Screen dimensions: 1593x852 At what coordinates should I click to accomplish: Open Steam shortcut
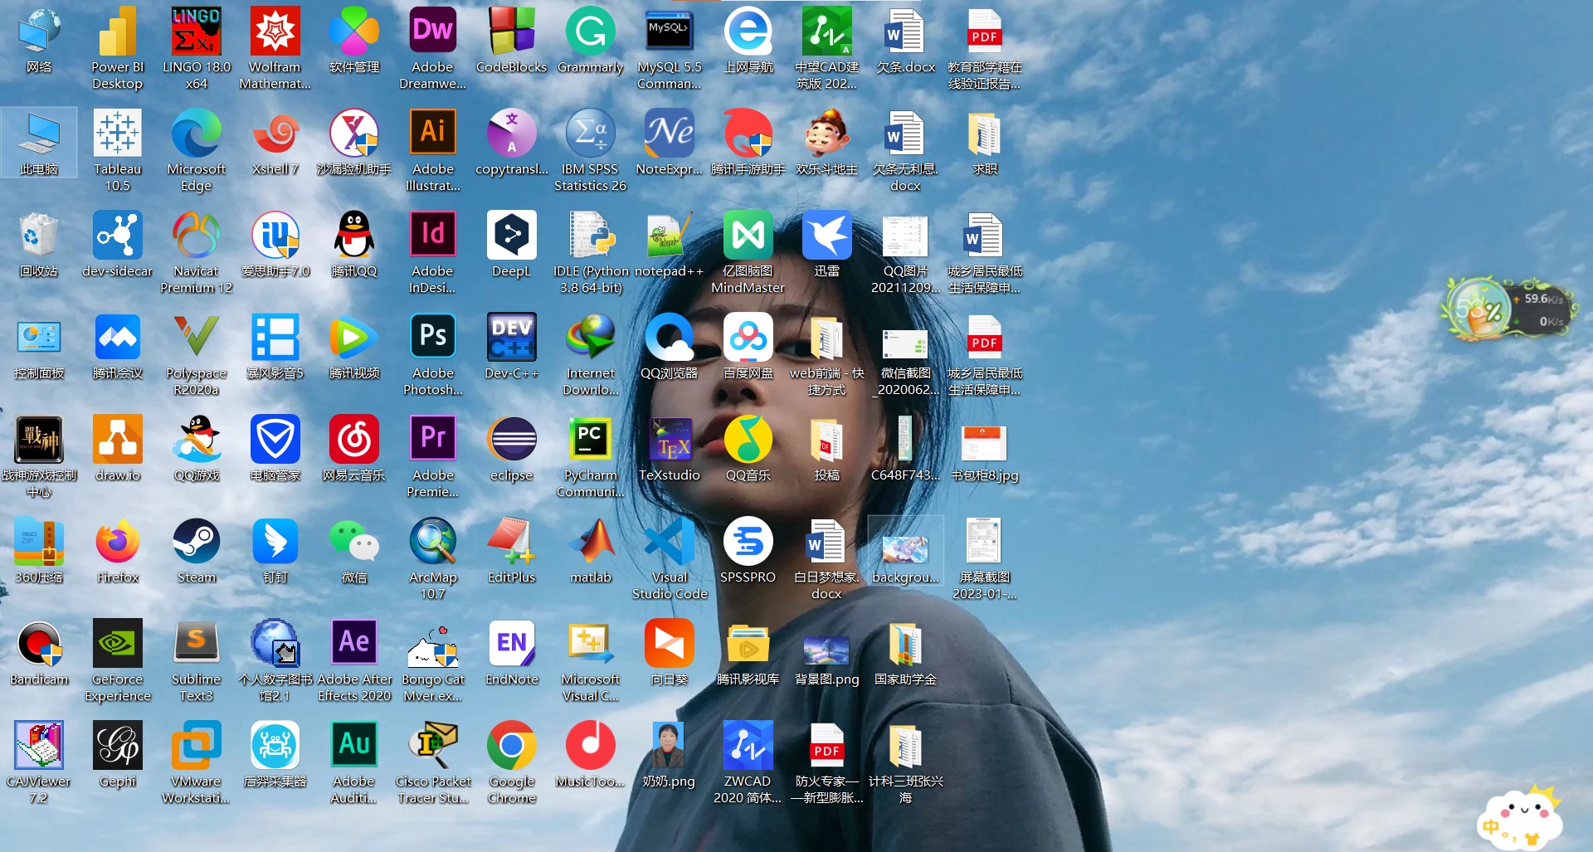196,542
